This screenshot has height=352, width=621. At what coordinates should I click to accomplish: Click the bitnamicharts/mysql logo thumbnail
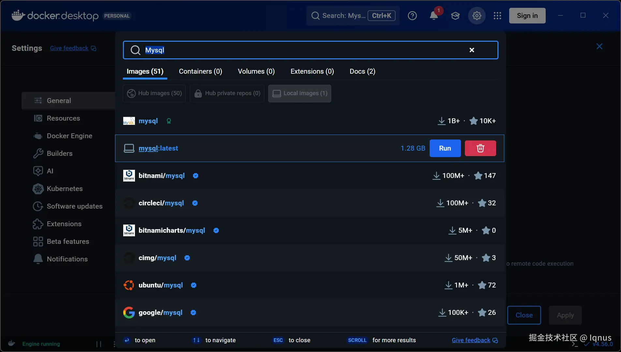129,230
